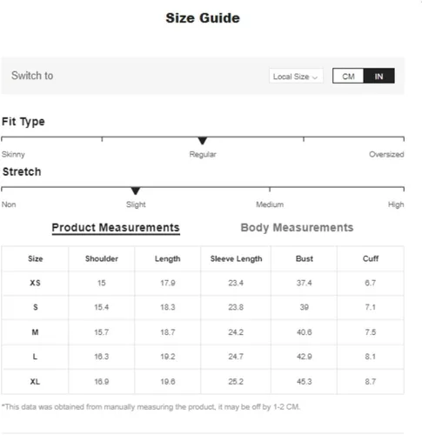Click the Shoulder column header
This screenshot has width=422, height=435.
(102, 258)
